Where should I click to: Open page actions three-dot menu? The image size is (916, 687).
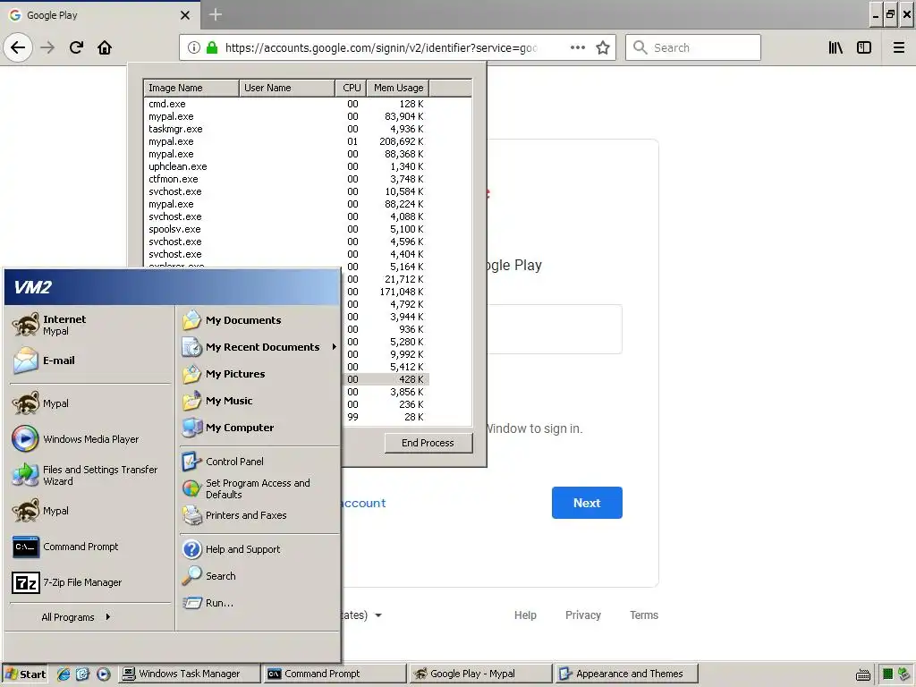click(x=578, y=47)
